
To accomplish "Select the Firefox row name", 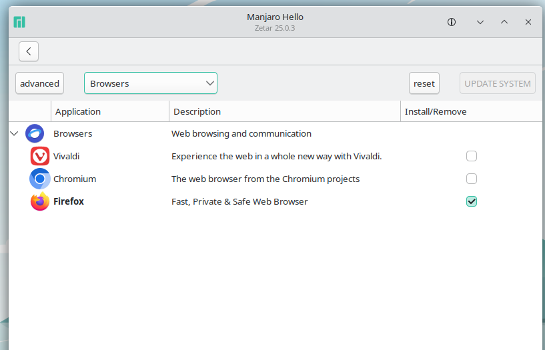I will click(x=69, y=201).
